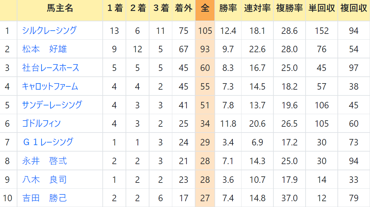Sort table by 複回収 column header
This screenshot has width=370, height=207.
tap(354, 8)
